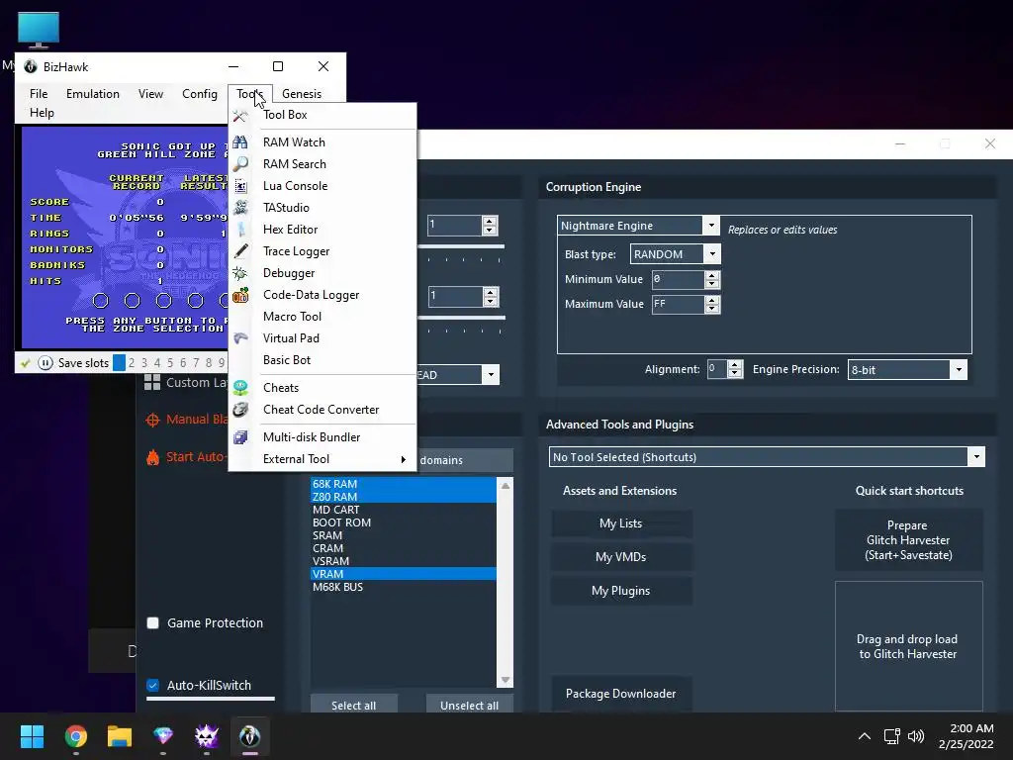Show hidden system tray icons chevron
This screenshot has width=1013, height=760.
coord(865,736)
